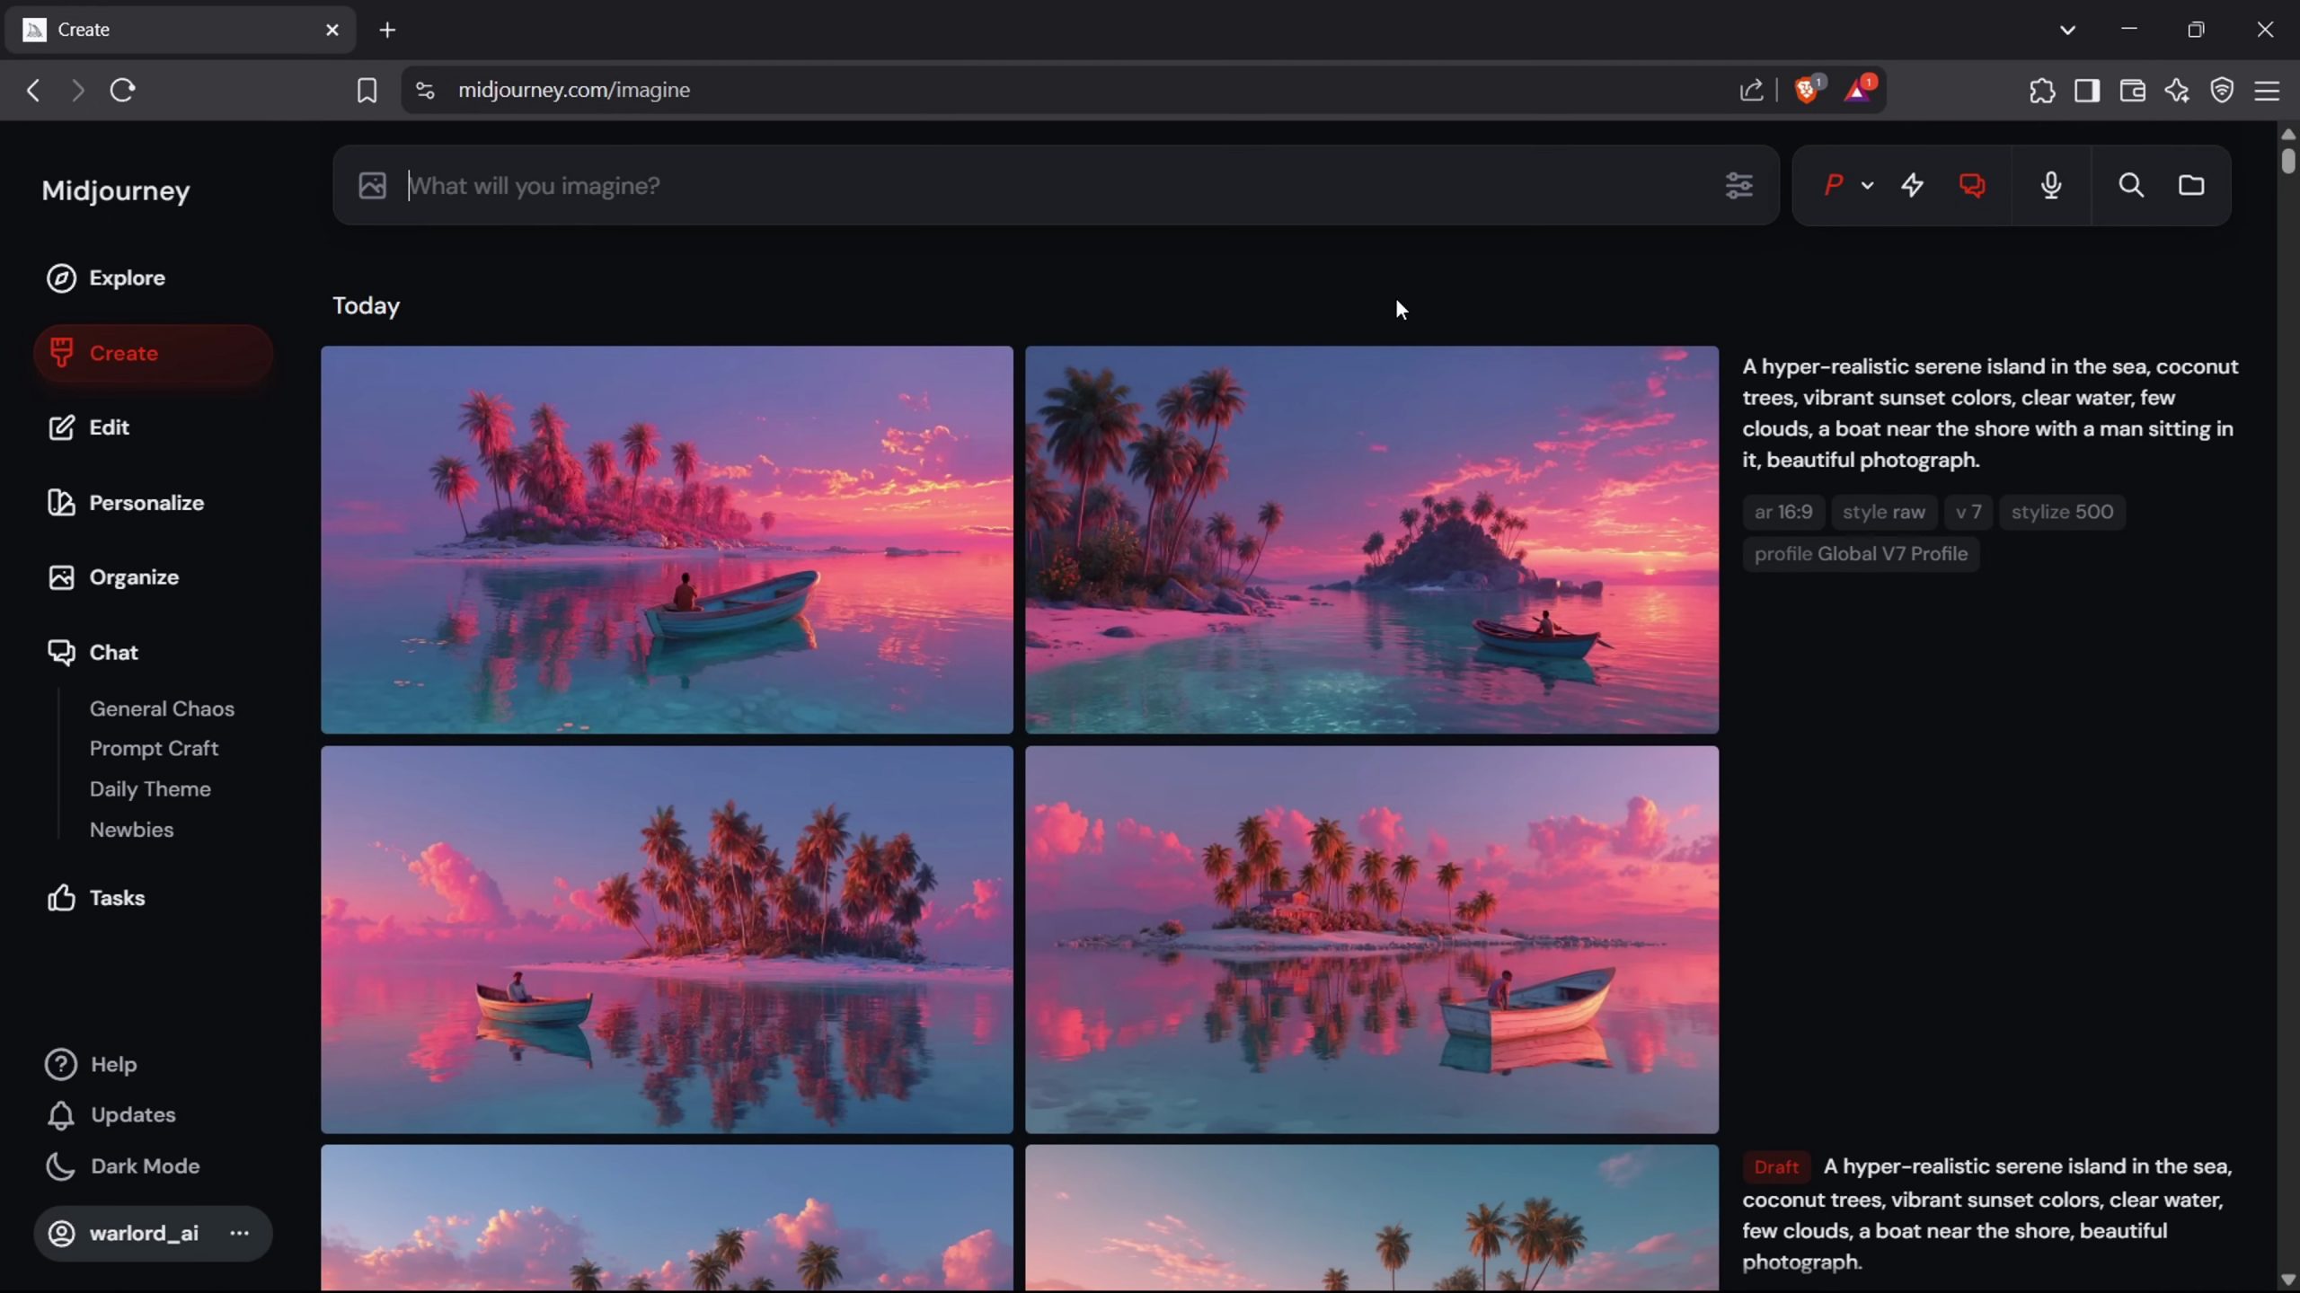Toggle Dark Mode
This screenshot has height=1293, width=2300.
[123, 1166]
